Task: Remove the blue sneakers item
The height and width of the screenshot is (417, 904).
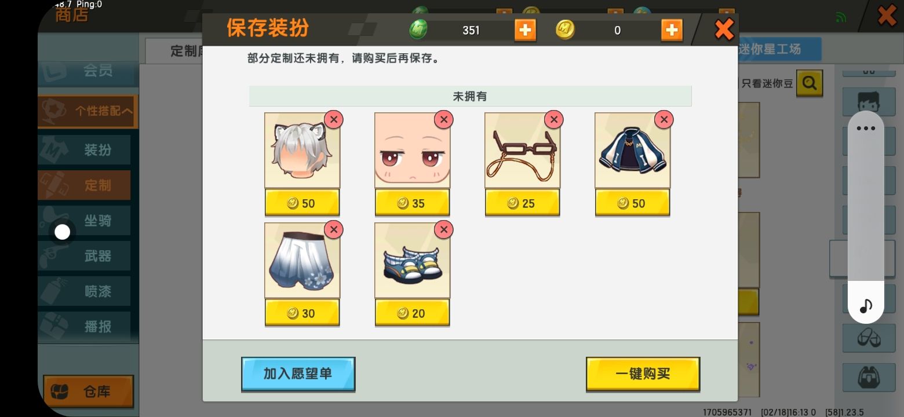Action: click(x=443, y=229)
